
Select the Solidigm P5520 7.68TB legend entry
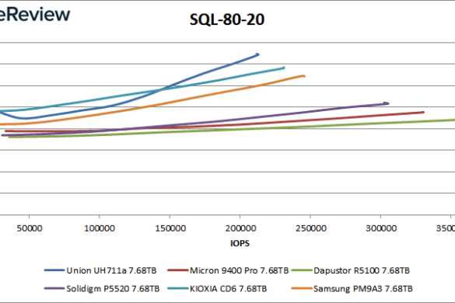(102, 288)
